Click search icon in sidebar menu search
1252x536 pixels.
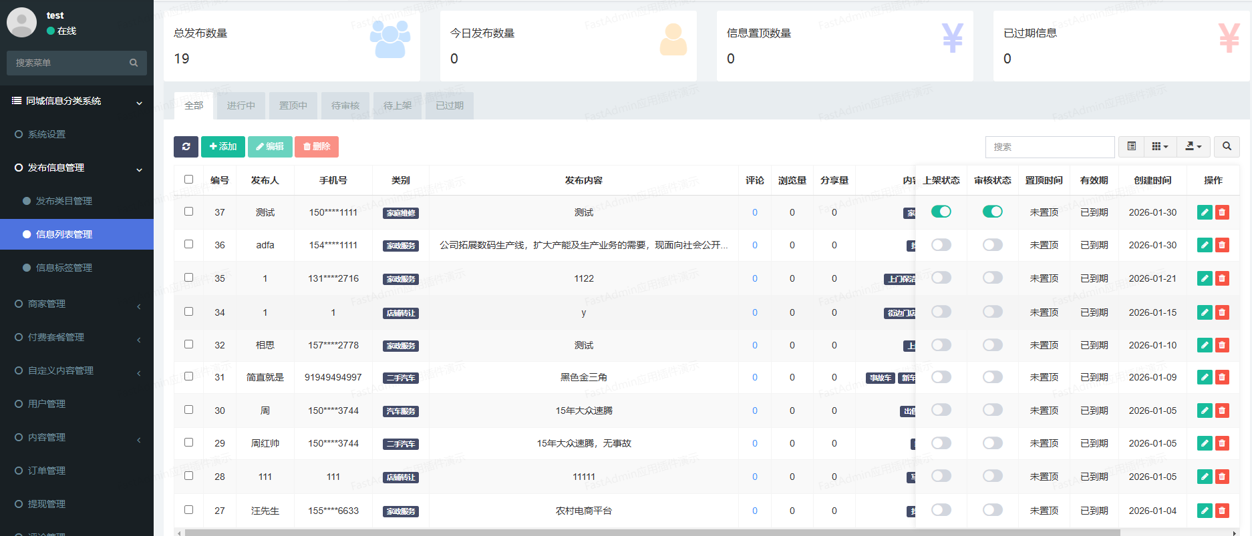click(x=134, y=63)
